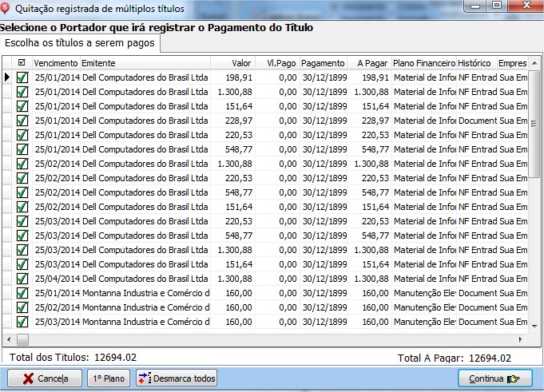Screen dimensions: 544x392
Task: Click the Valor column header
Action: click(232, 63)
